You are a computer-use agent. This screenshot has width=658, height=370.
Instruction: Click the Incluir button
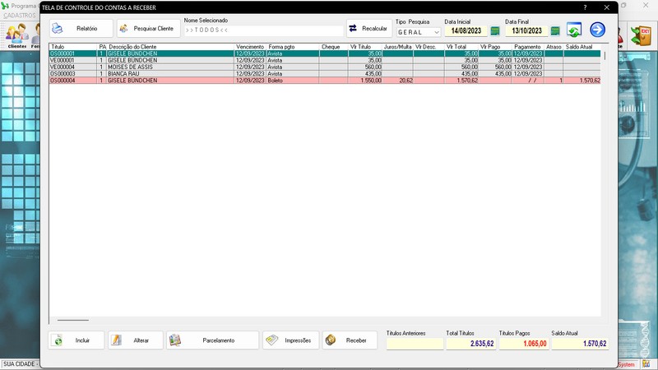pos(76,340)
